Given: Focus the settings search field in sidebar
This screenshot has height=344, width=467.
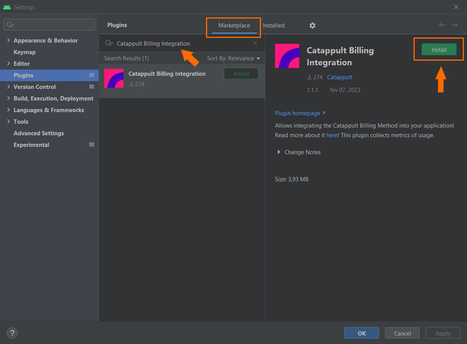Looking at the screenshot, I should [x=49, y=25].
